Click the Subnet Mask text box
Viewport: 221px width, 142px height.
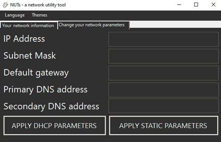[164, 56]
